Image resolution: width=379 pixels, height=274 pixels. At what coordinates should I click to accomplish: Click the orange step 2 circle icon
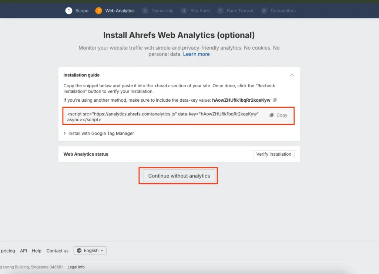(x=98, y=11)
